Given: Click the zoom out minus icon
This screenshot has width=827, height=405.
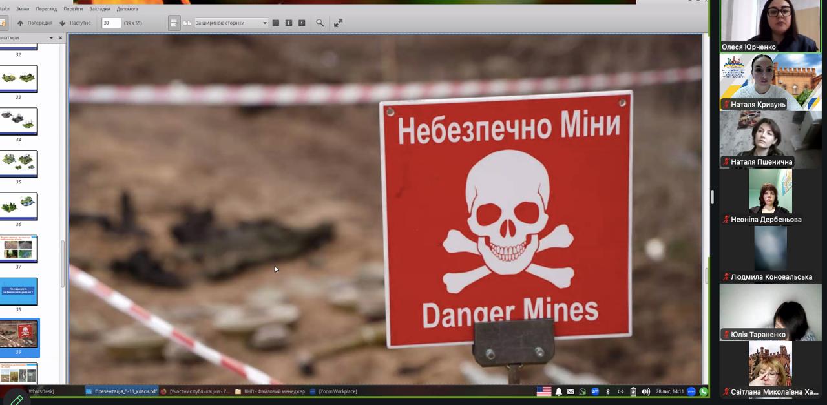Looking at the screenshot, I should (x=276, y=23).
